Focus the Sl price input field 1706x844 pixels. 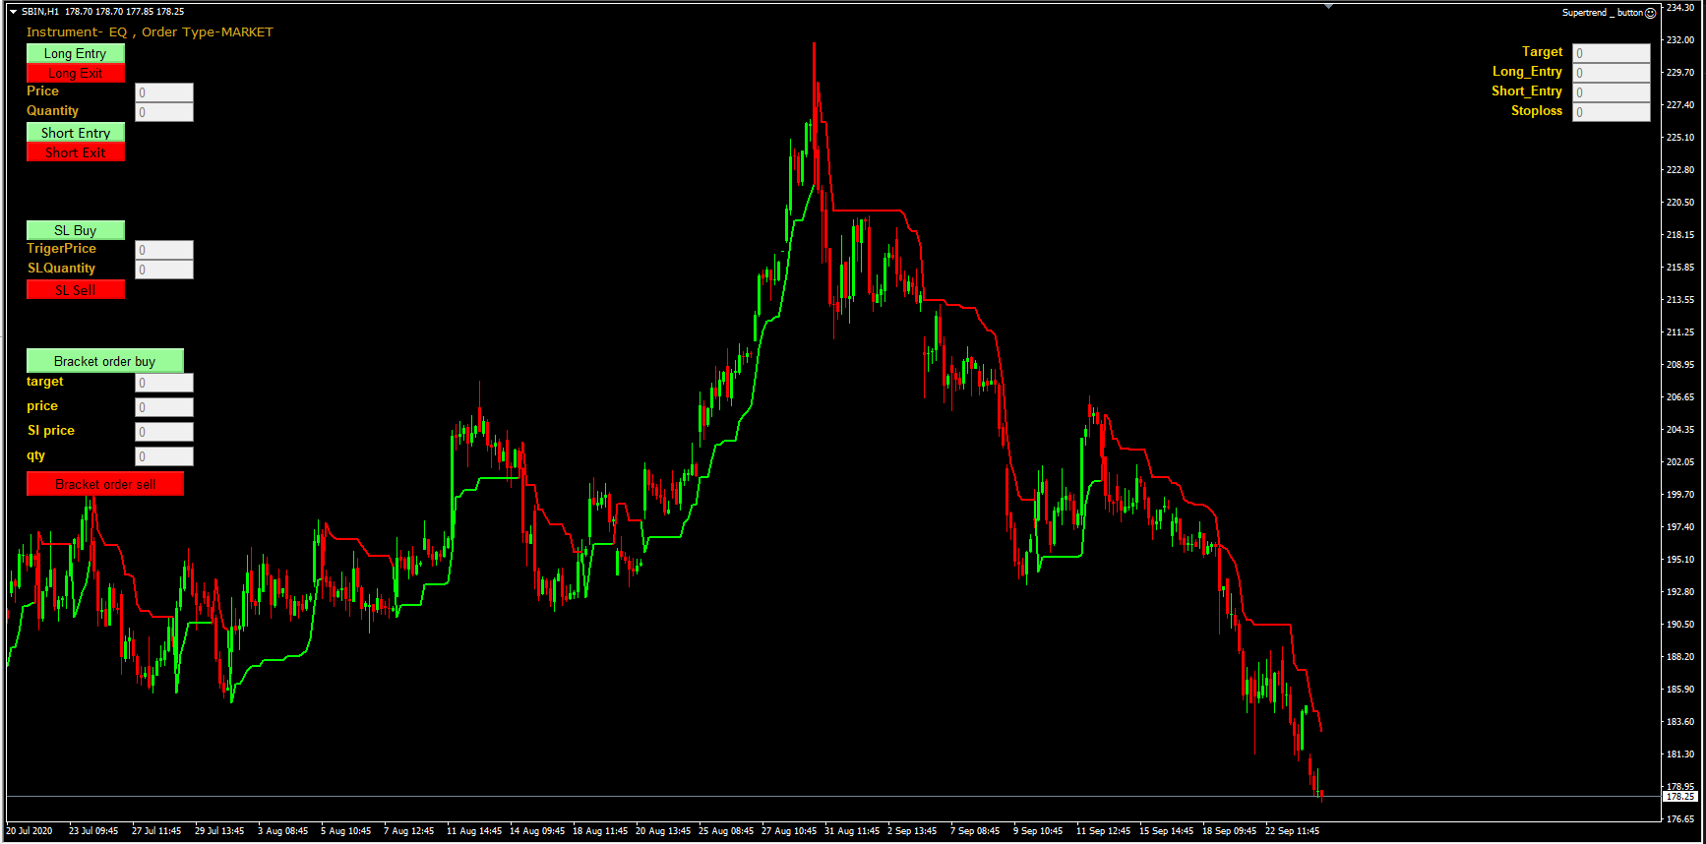(164, 432)
